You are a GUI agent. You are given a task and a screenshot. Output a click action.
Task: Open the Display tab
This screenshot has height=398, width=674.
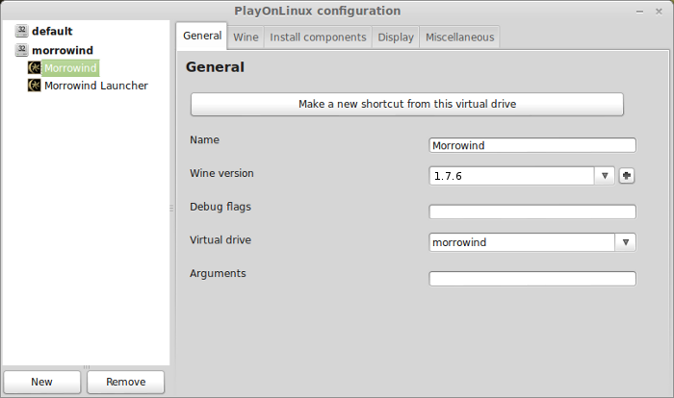click(396, 37)
